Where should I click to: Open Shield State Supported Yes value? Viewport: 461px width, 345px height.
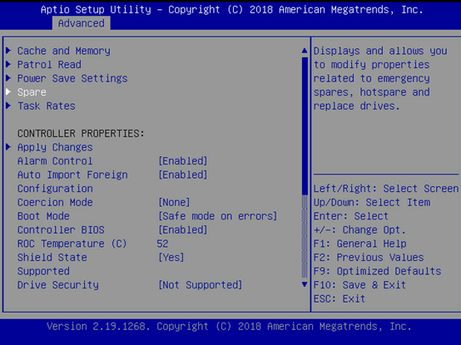[171, 257]
